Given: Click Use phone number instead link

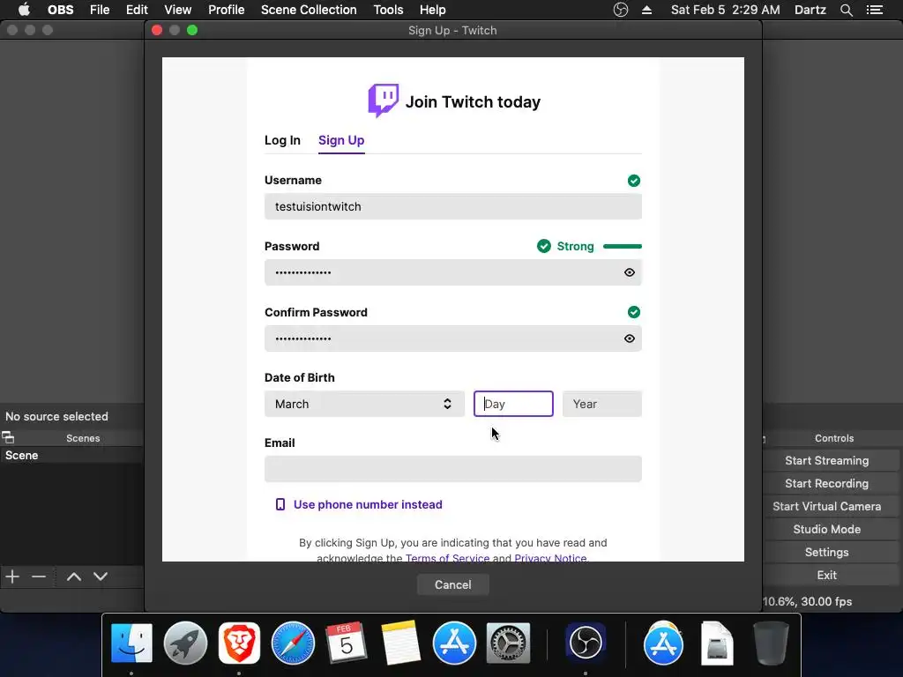Looking at the screenshot, I should (x=368, y=505).
